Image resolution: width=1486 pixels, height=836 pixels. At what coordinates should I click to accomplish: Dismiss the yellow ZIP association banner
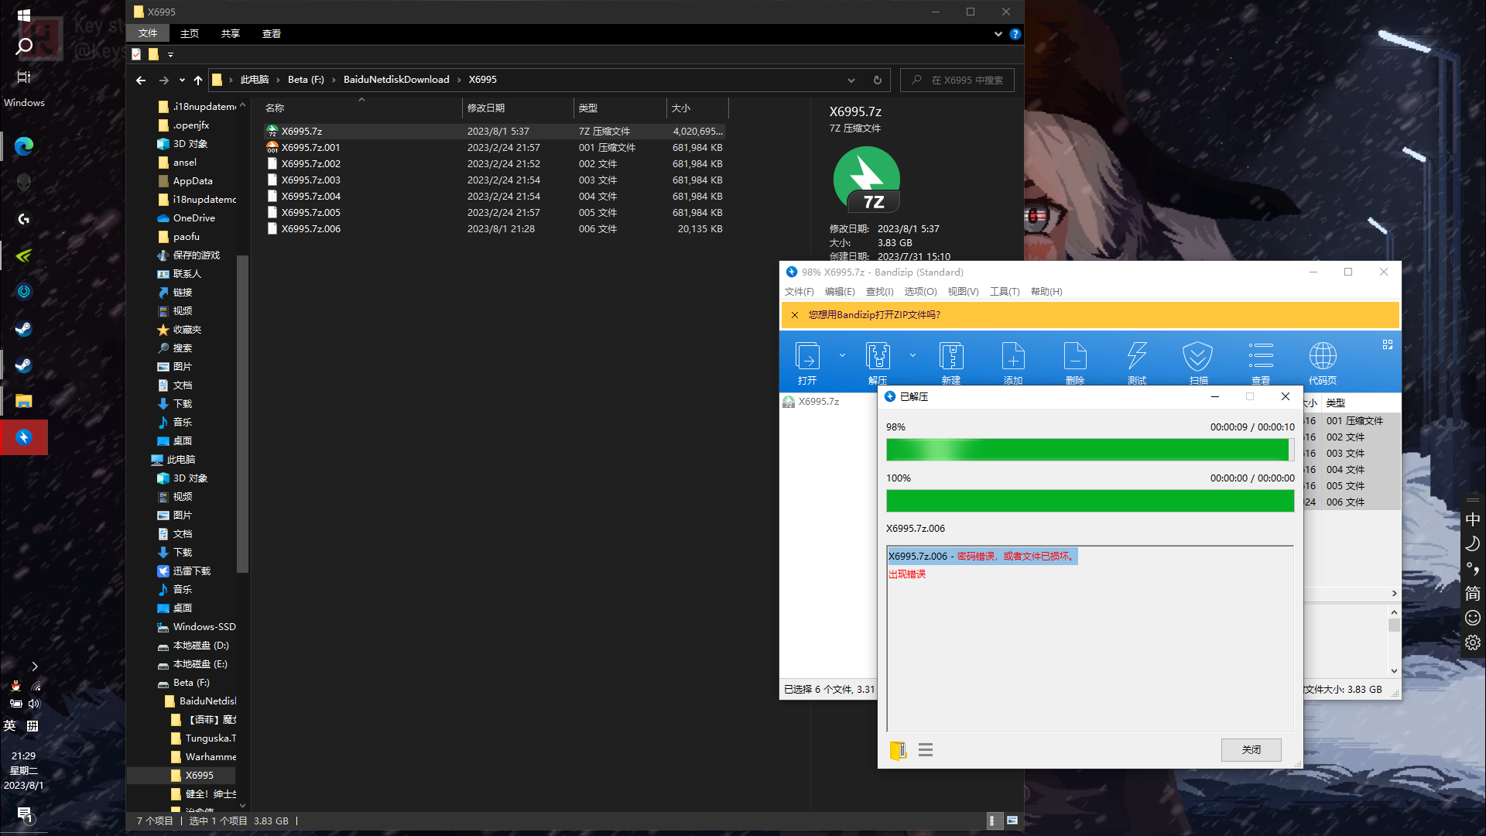(794, 315)
